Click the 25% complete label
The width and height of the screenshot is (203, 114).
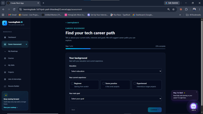pyautogui.click(x=160, y=46)
